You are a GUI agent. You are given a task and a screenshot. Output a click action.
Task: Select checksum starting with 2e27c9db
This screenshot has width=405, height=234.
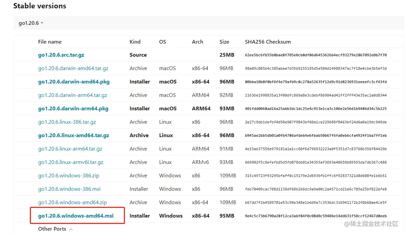(316, 122)
